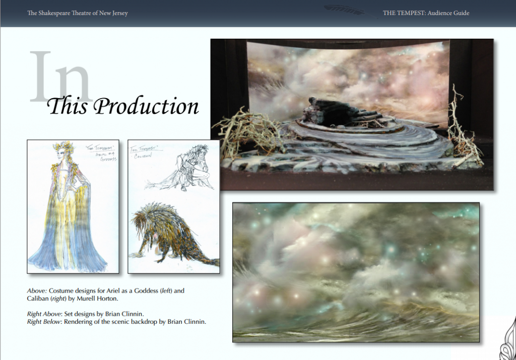Click the feather graphic in the header

tap(345, 11)
